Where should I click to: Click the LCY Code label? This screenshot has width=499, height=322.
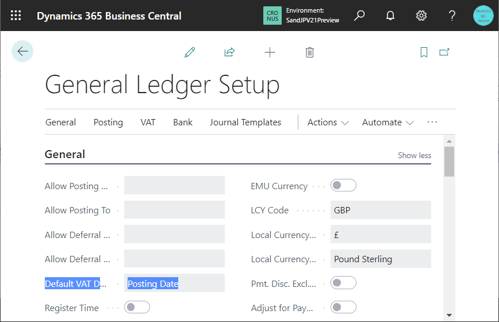pos(270,210)
